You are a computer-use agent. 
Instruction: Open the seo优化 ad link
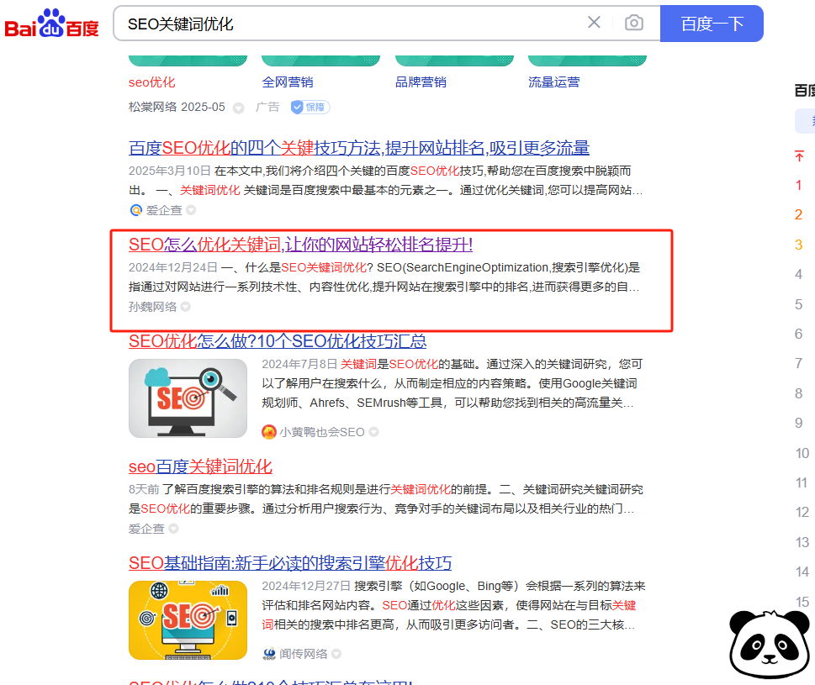pyautogui.click(x=151, y=82)
